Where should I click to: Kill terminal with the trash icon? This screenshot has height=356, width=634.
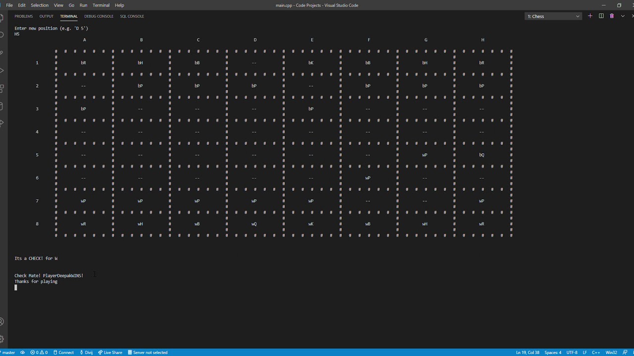pos(612,16)
